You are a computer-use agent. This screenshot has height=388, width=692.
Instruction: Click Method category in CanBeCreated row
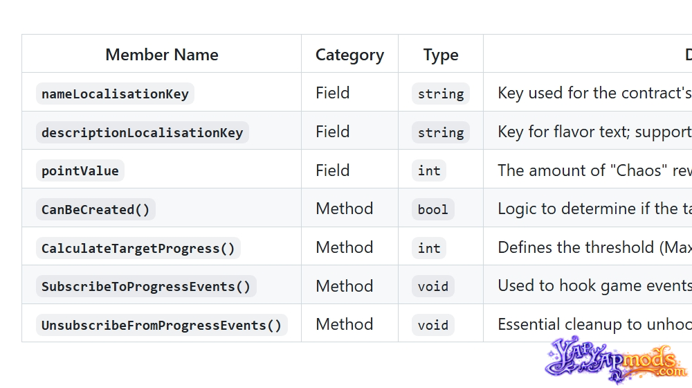pos(345,209)
